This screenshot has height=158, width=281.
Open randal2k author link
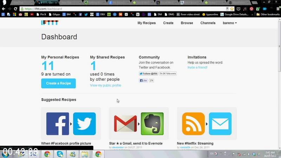[x=185, y=147]
